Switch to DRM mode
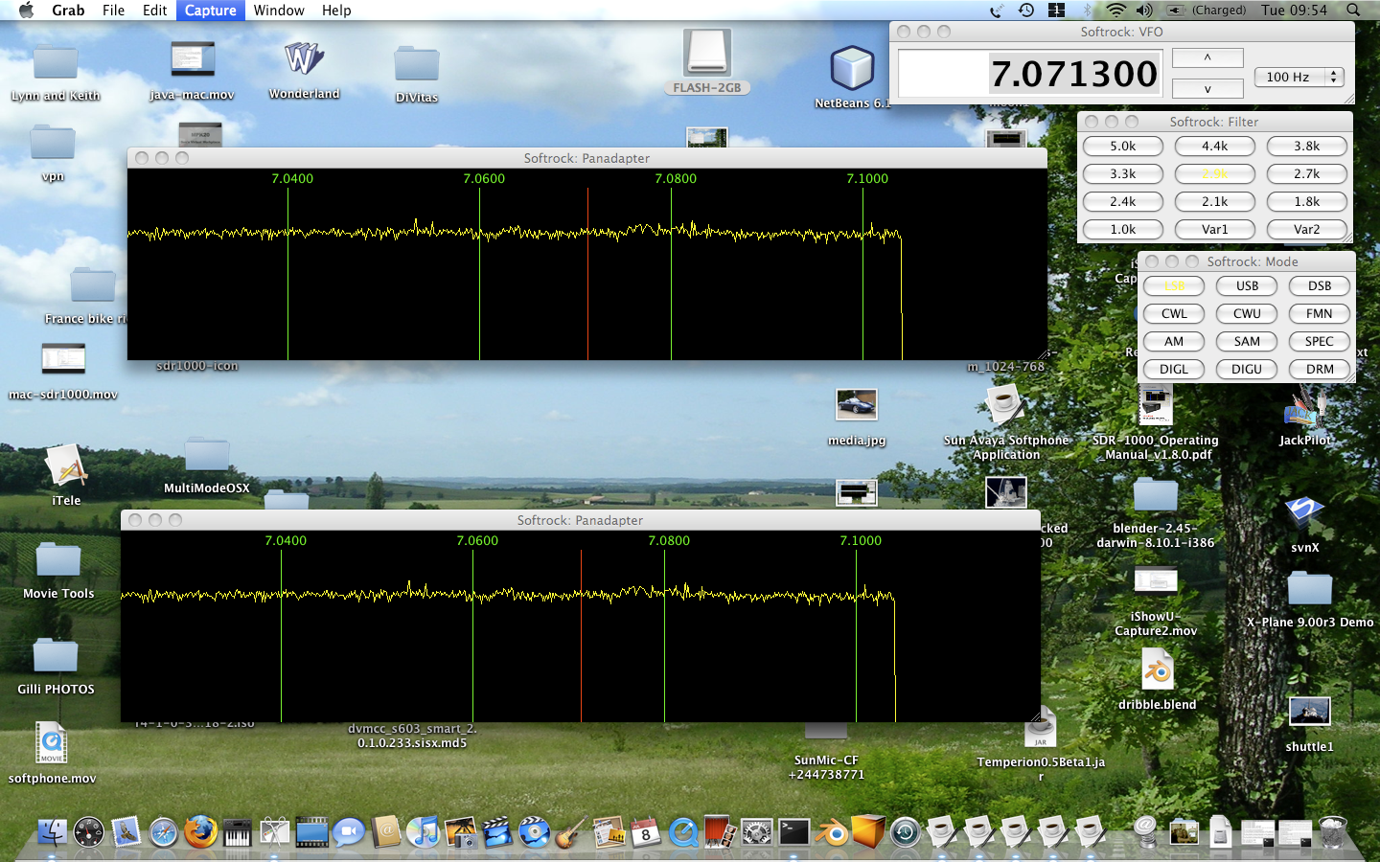This screenshot has width=1380, height=862. pyautogui.click(x=1320, y=369)
